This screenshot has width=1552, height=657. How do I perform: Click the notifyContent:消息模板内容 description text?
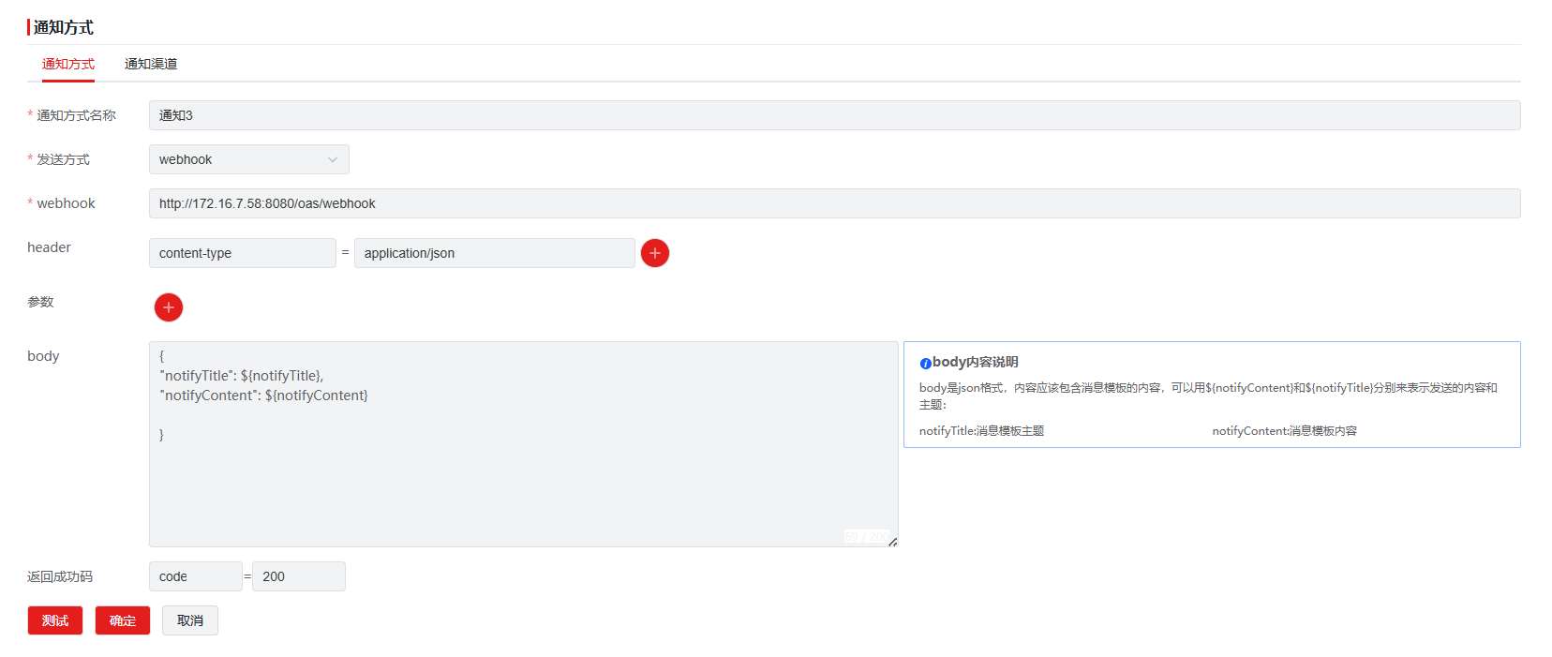pos(1284,431)
